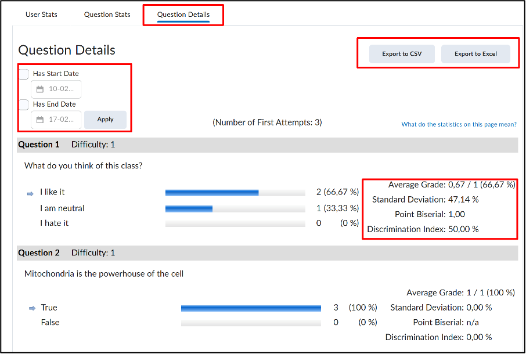Switch to the User Stats tab

[x=41, y=15]
